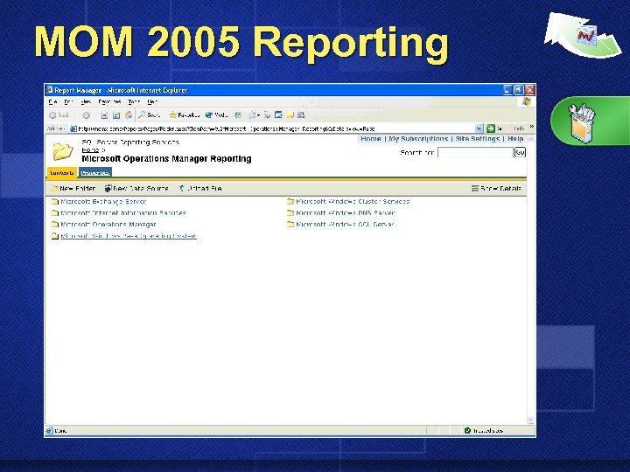Screen dimensions: 630x472
Task: Open the Mail button dropdown arrow
Action: 258,115
